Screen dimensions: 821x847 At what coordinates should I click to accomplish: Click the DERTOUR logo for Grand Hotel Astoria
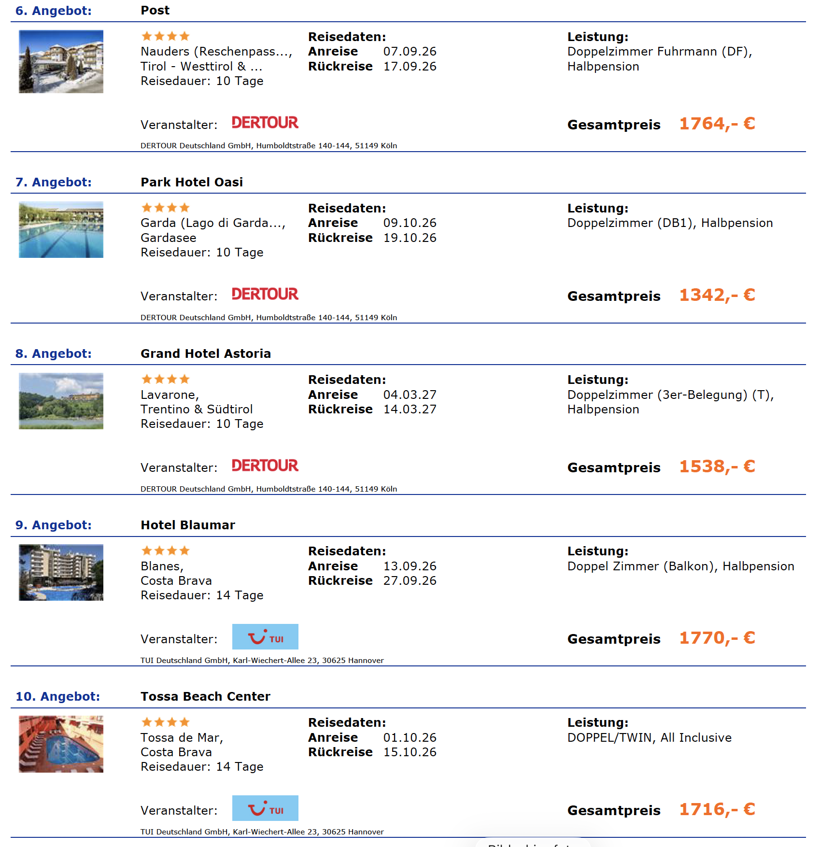click(265, 466)
